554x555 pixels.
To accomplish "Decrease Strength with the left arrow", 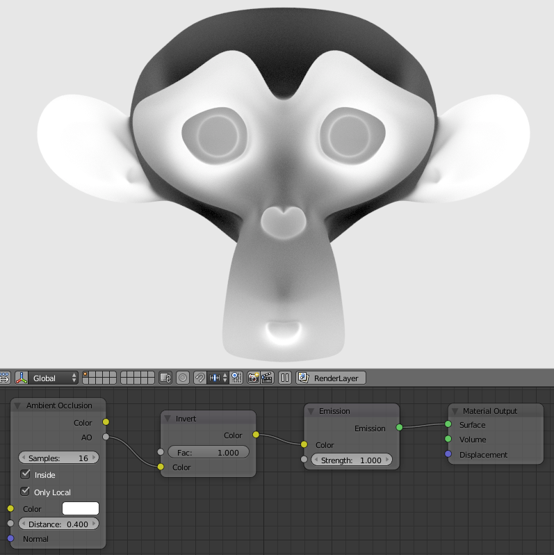I will pos(316,460).
